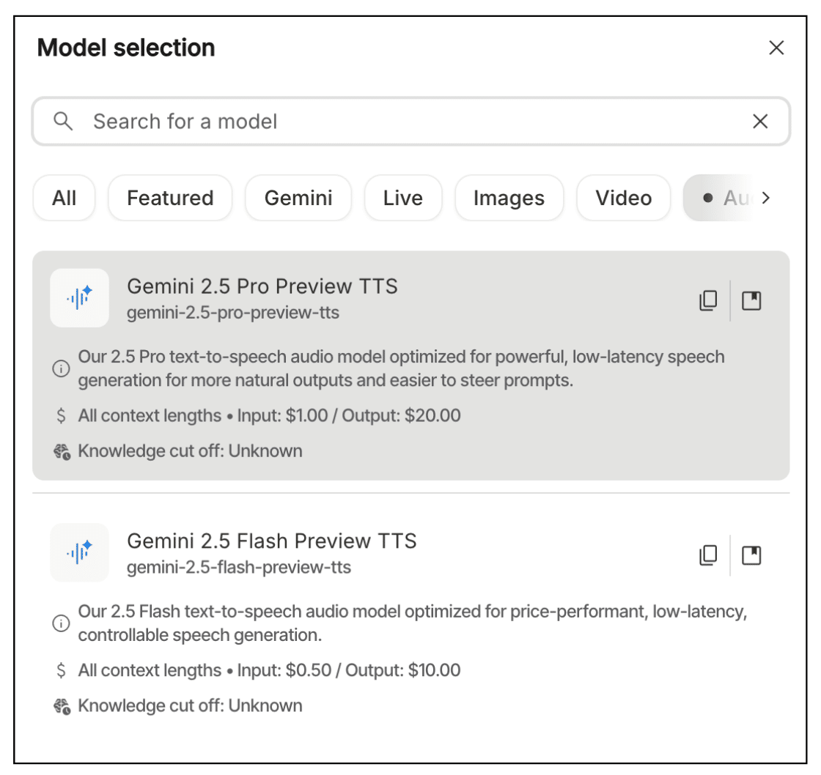Clear the model search field
The height and width of the screenshot is (775, 821).
point(760,121)
